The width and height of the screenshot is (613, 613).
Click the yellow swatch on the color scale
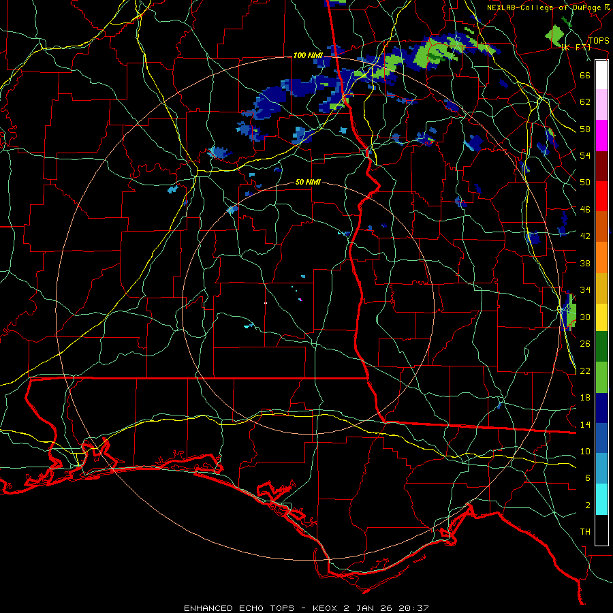[601, 317]
